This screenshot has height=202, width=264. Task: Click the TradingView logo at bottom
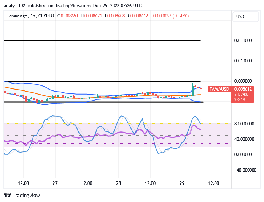(22, 196)
